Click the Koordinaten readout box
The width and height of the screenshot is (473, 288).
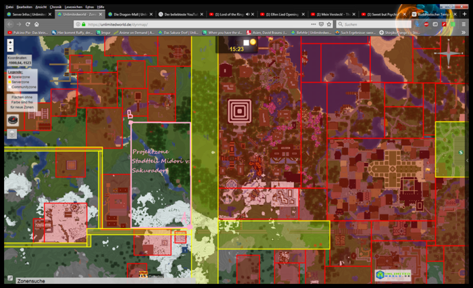[20, 60]
